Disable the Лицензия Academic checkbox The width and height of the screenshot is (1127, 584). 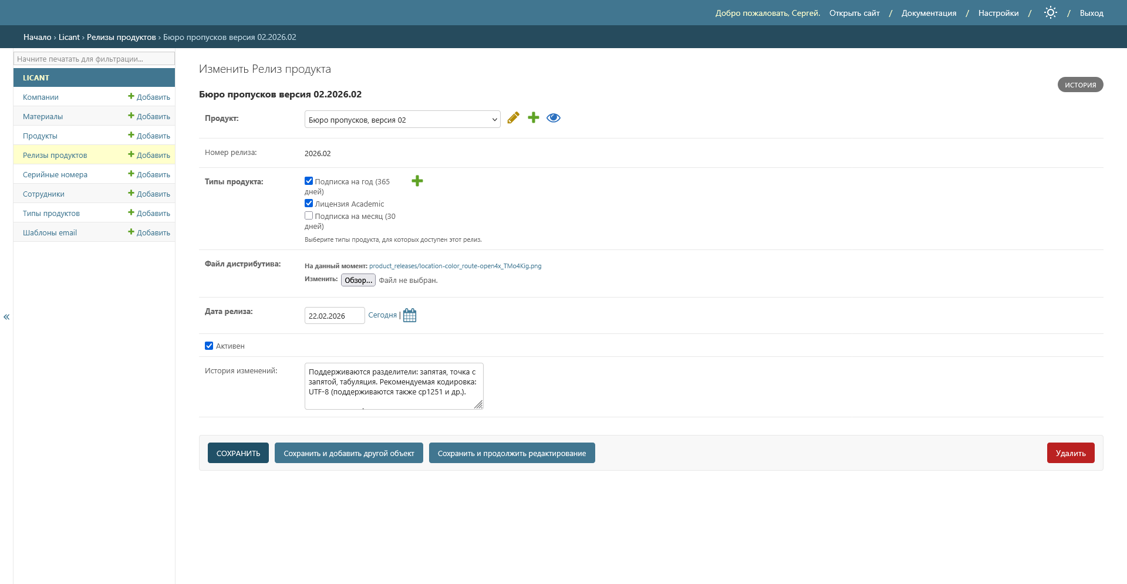point(309,203)
